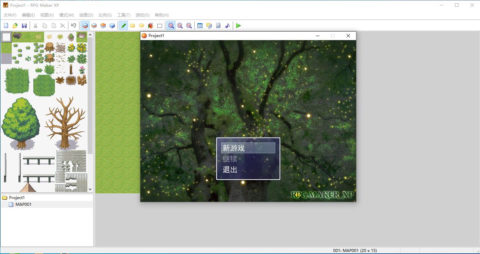Image resolution: width=480 pixels, height=254 pixels.
Task: Select Layer 1 editing mode icon
Action: click(85, 26)
